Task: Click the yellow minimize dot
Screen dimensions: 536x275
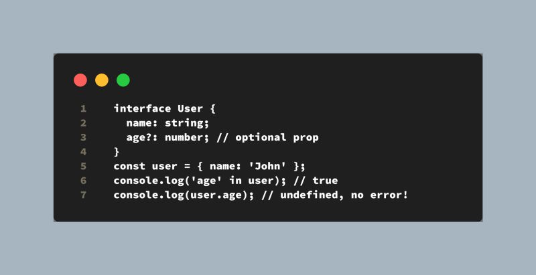Action: tap(102, 80)
